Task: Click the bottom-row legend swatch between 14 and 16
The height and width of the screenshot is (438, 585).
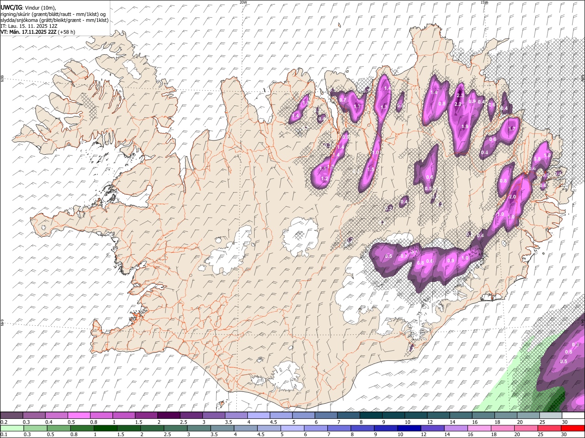Action: (455, 428)
